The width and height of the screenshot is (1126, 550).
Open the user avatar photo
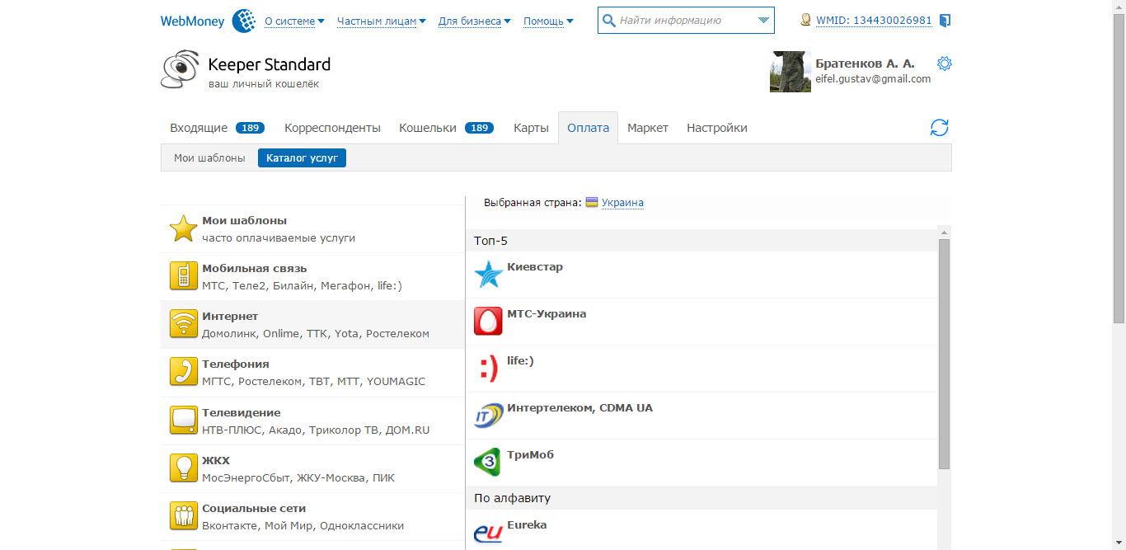pyautogui.click(x=791, y=72)
